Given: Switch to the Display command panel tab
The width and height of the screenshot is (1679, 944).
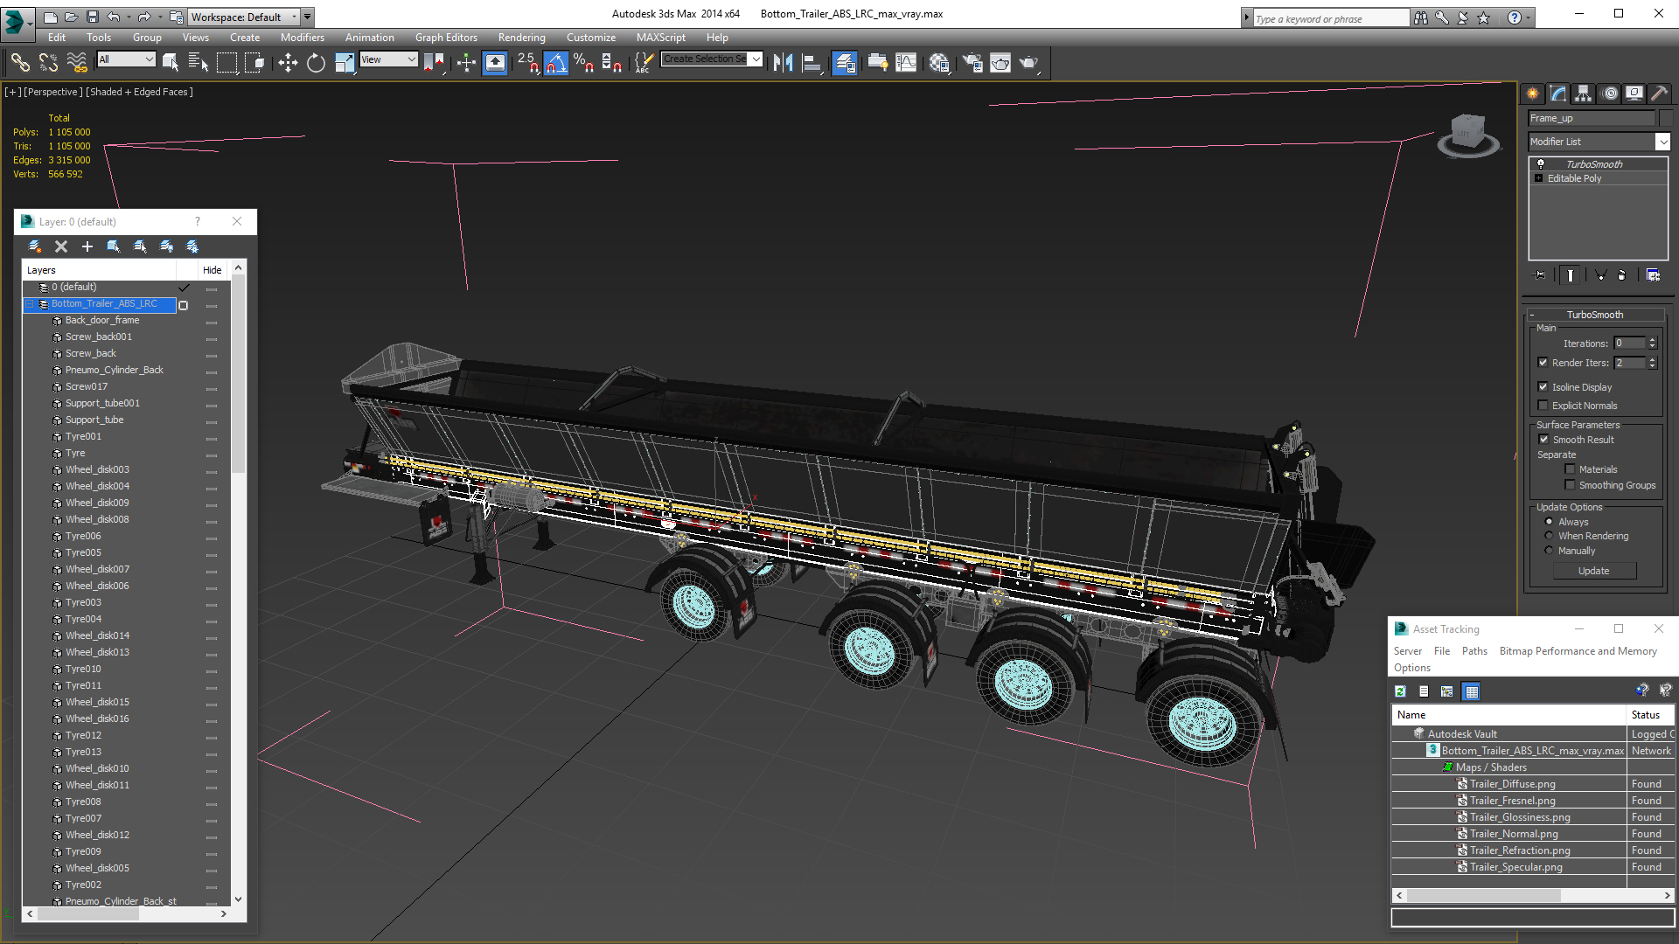Looking at the screenshot, I should [1634, 94].
